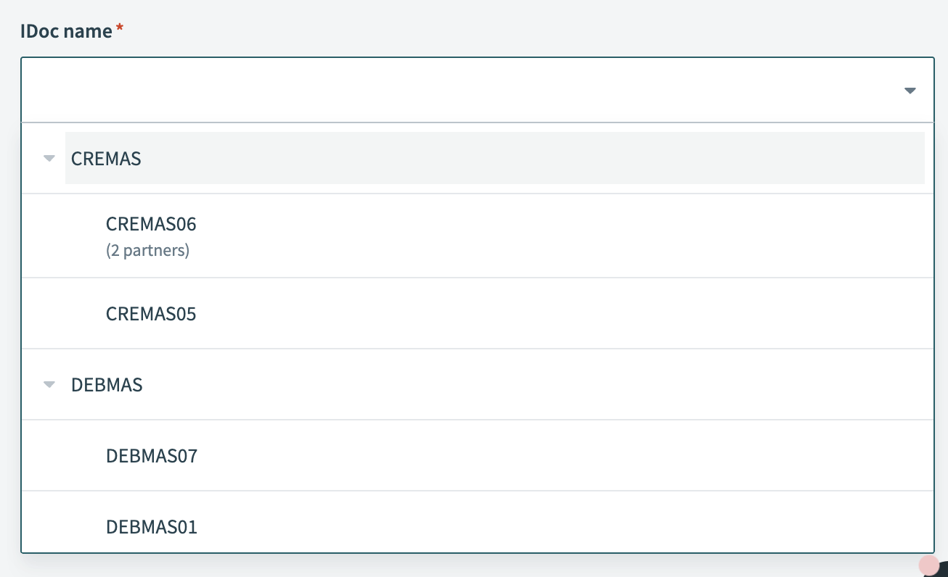Click the "(2 partners)" subtext under CREMAS06
Viewport: 948px width, 577px height.
[147, 251]
